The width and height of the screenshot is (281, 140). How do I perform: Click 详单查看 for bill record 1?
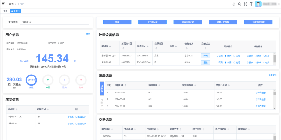[x=261, y=92]
